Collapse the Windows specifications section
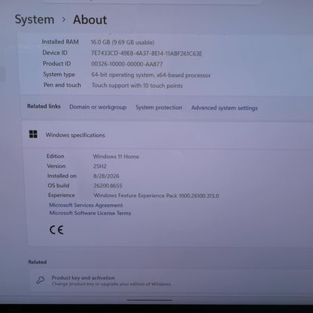The image size is (313, 313). (168, 135)
